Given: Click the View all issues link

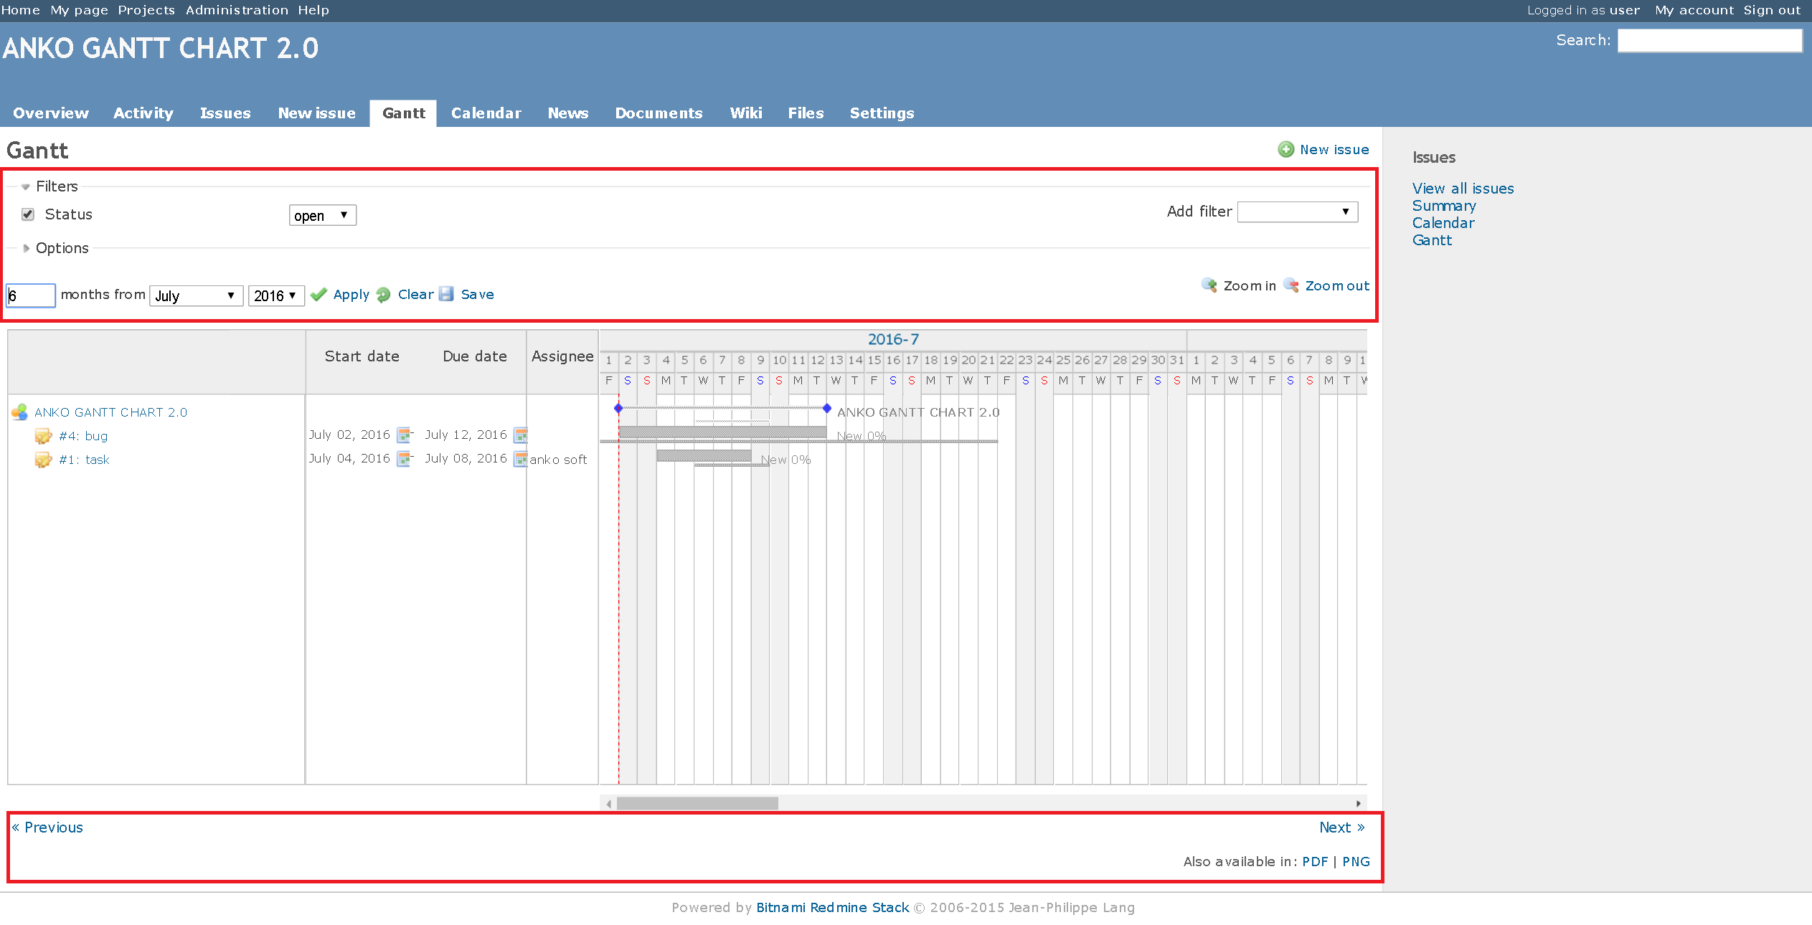Looking at the screenshot, I should click(1463, 189).
